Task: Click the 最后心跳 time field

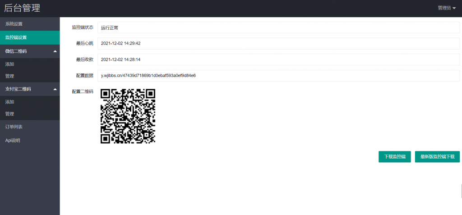Action: point(278,44)
